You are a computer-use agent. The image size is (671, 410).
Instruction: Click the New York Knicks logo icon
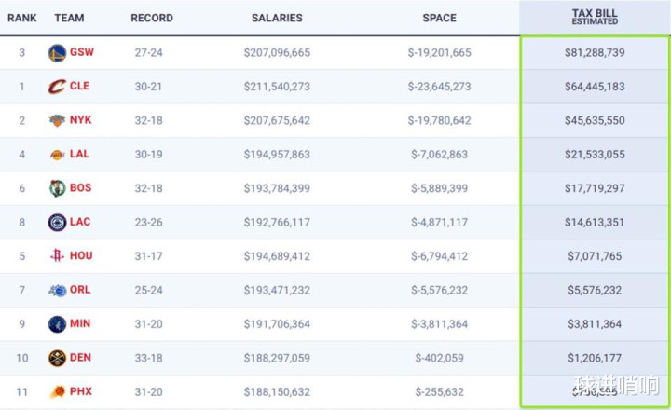coord(57,120)
